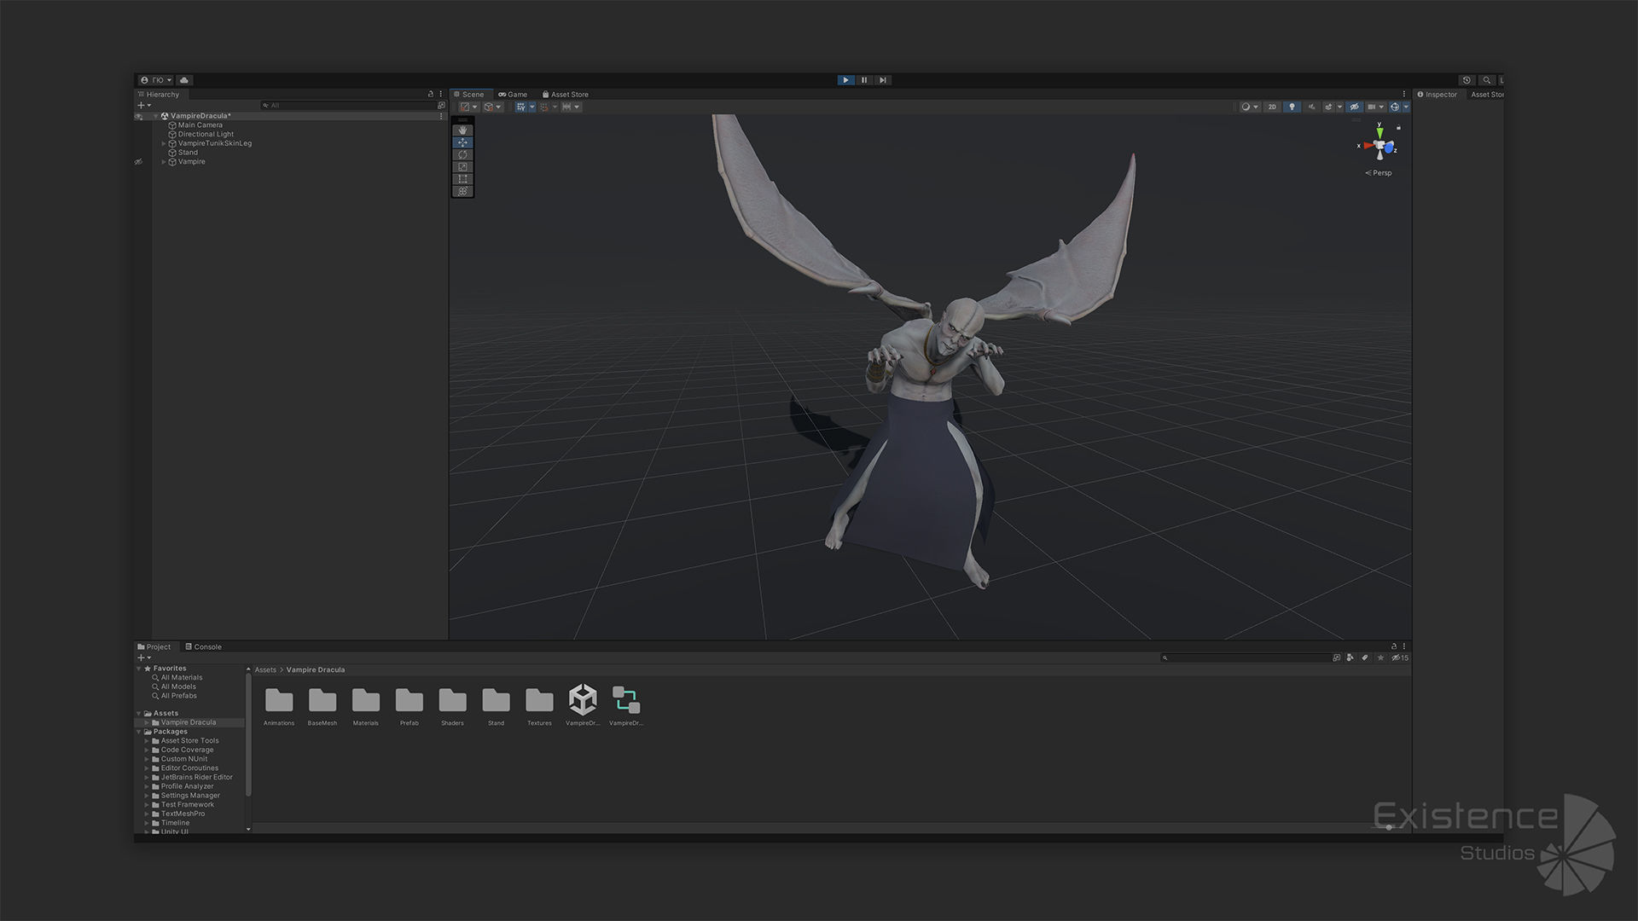Open the cloud services button
Screen dimensions: 1638x921
(183, 80)
